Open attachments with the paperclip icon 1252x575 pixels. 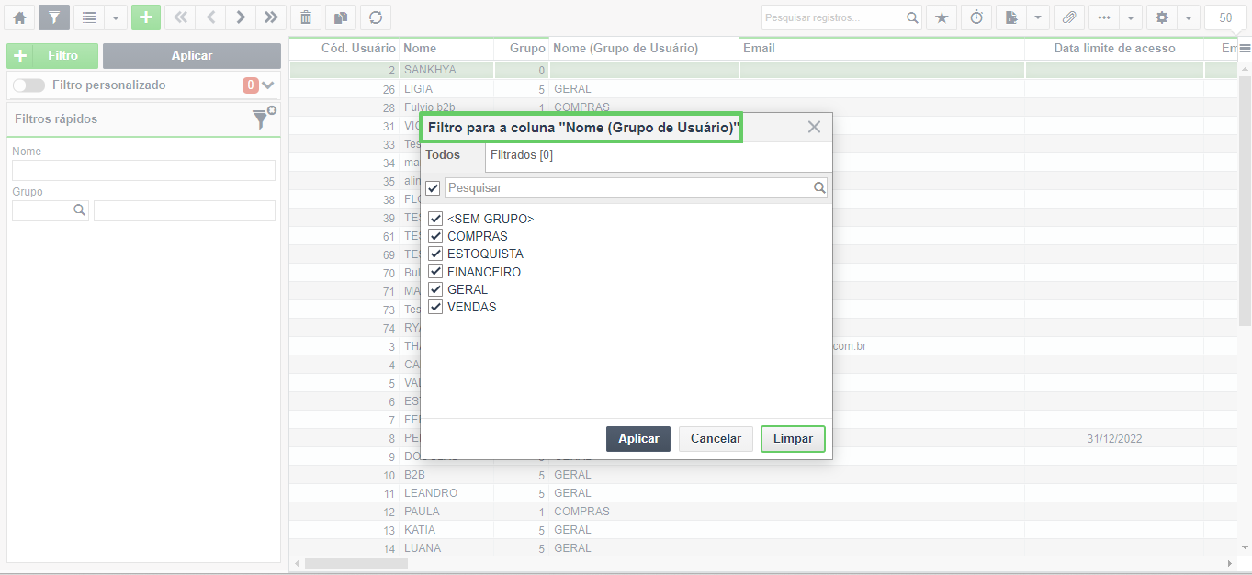1068,17
